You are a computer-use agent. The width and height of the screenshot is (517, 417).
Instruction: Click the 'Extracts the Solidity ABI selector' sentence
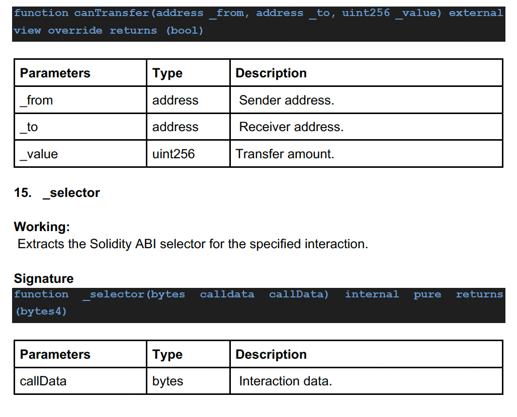[193, 244]
